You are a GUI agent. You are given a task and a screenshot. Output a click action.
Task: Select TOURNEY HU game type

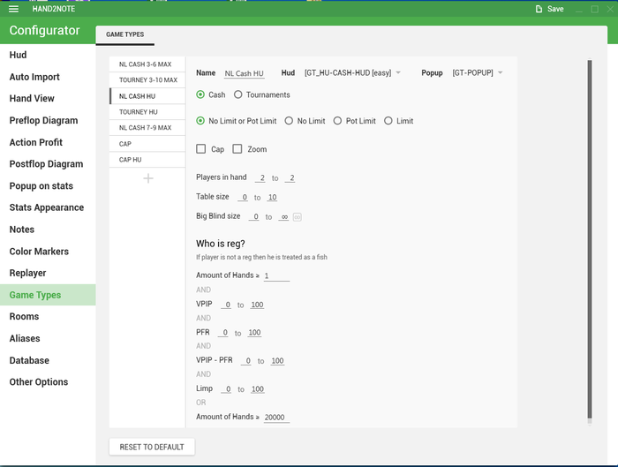pos(147,112)
